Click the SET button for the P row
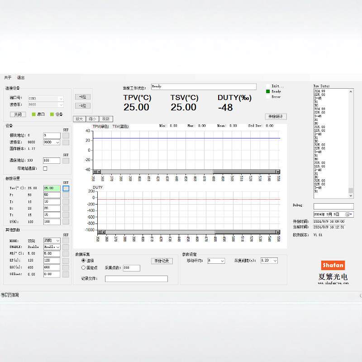Image resolution: width=362 pixels, height=362 pixels. pyautogui.click(x=66, y=195)
